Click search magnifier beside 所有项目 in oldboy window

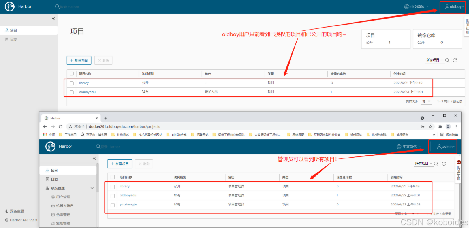click(447, 60)
